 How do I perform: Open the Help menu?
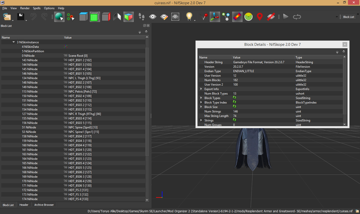coord(61,8)
